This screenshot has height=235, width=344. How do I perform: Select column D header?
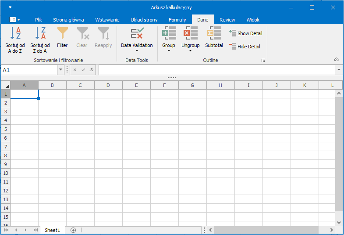[x=108, y=85]
